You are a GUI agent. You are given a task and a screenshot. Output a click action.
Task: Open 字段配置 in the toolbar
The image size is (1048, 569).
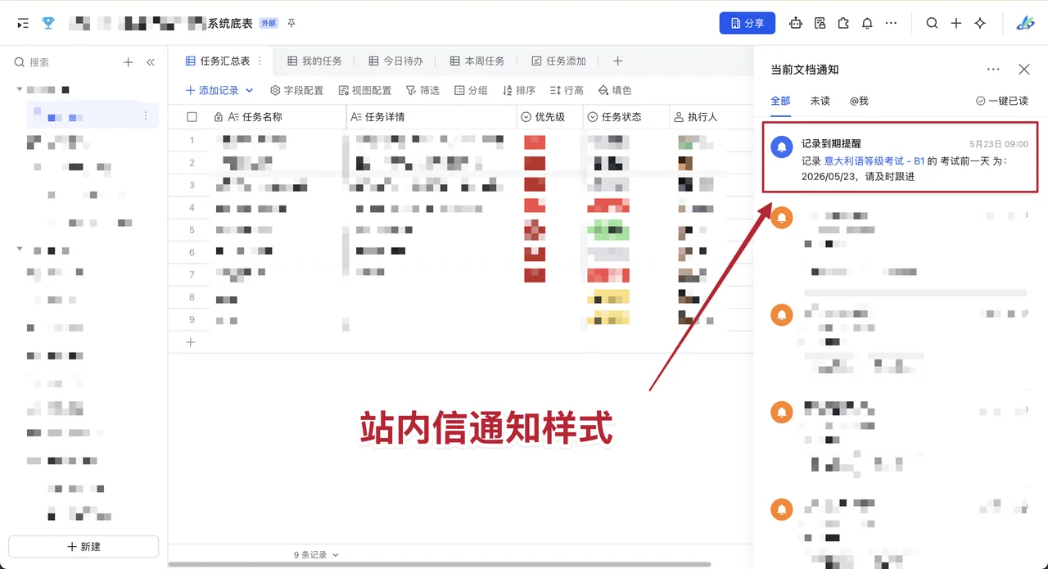[296, 90]
